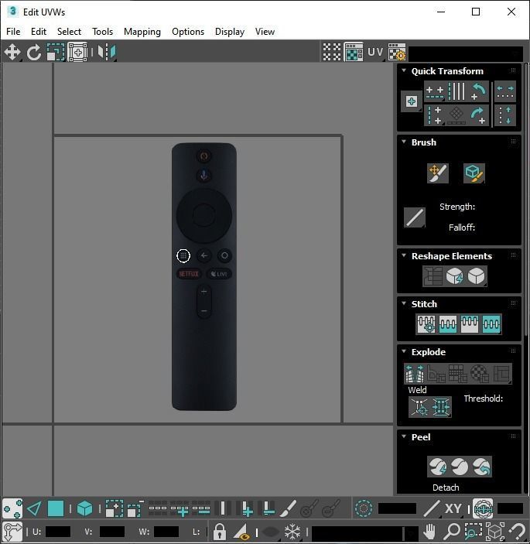
Task: Click Align Vertically to Pivot icon
Action: [435, 115]
